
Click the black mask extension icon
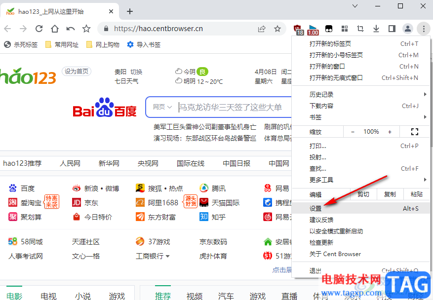point(329,29)
